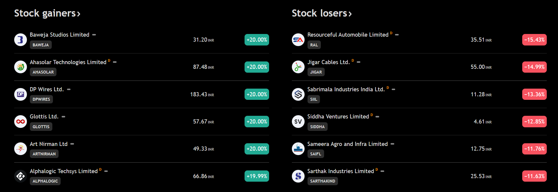Open the Sarthak Industries Limited page
The height and width of the screenshot is (192, 558).
click(340, 171)
